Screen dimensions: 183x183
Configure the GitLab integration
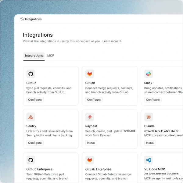94,100
